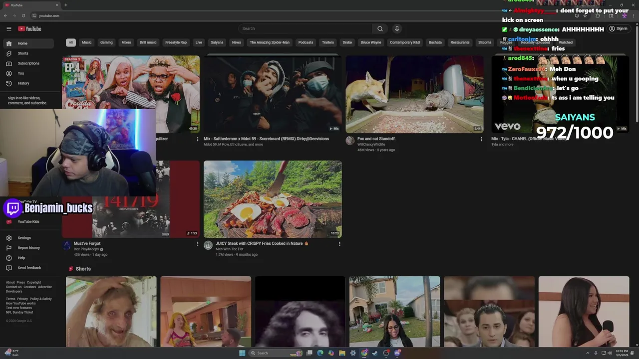The image size is (639, 359).
Task: Select the Gaming filter chip
Action: [106, 42]
